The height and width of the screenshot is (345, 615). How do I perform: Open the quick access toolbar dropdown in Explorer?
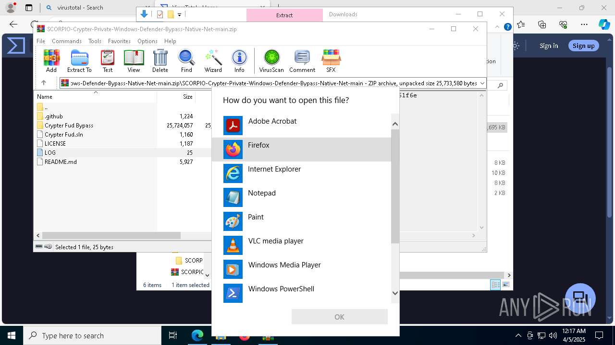(x=179, y=14)
